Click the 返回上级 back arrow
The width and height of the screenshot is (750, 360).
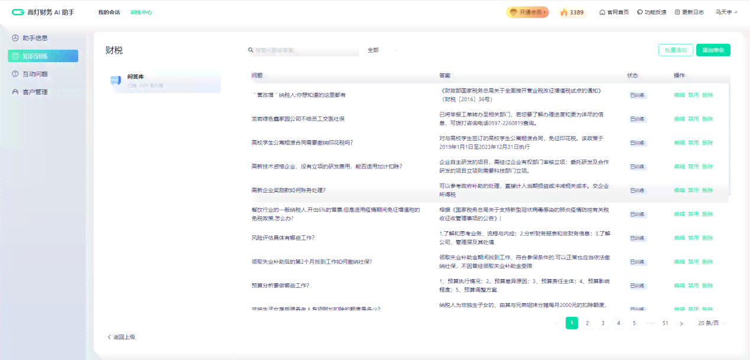point(109,337)
